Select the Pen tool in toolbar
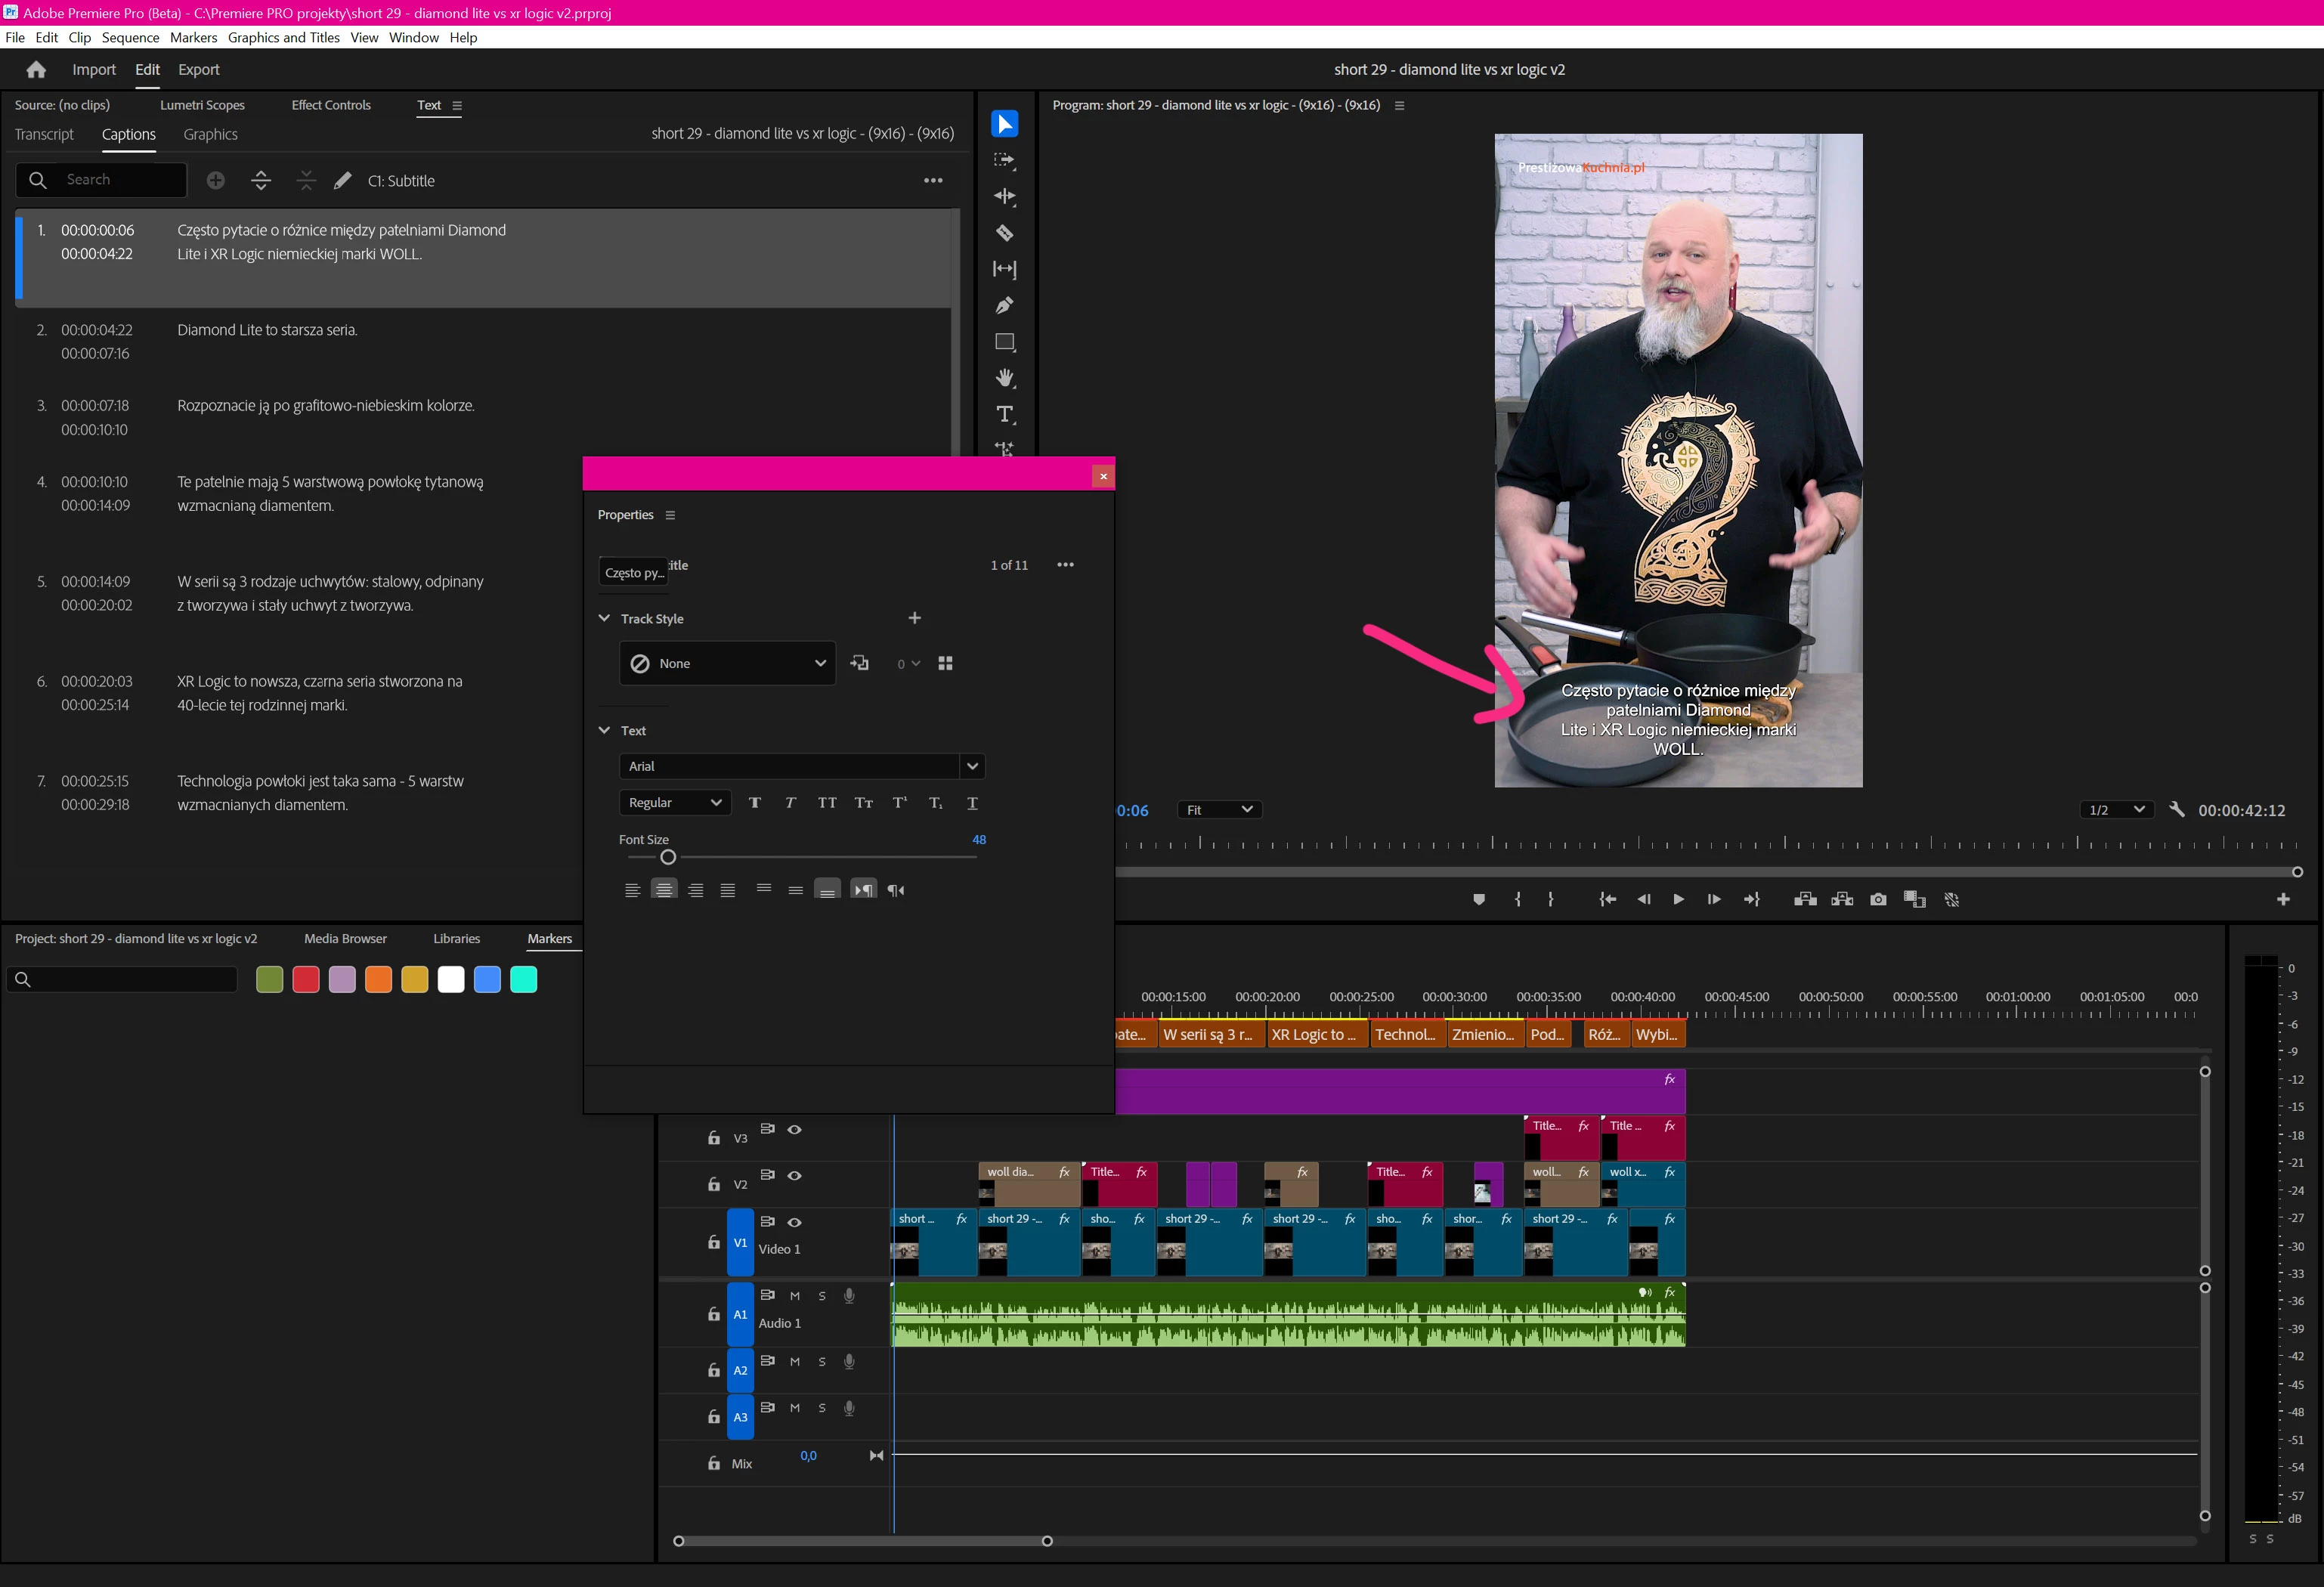This screenshot has height=1587, width=2324. [x=1004, y=306]
